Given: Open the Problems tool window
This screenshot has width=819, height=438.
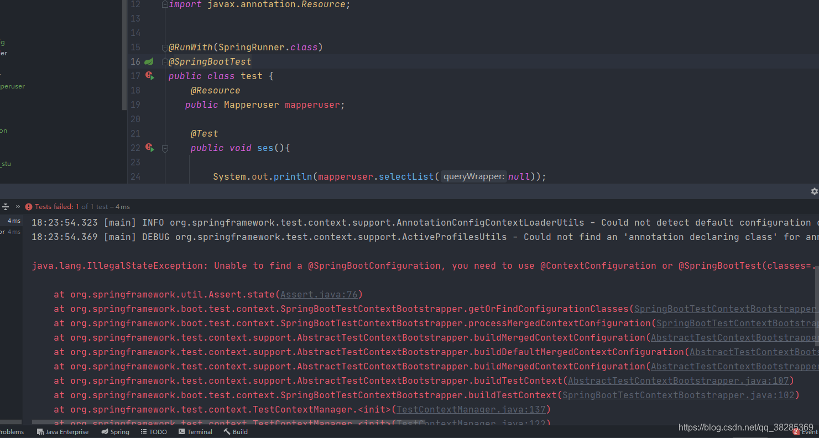Looking at the screenshot, I should [x=12, y=432].
